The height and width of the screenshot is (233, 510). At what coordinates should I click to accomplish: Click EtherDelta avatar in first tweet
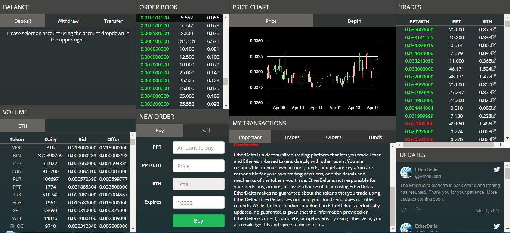coord(406,173)
